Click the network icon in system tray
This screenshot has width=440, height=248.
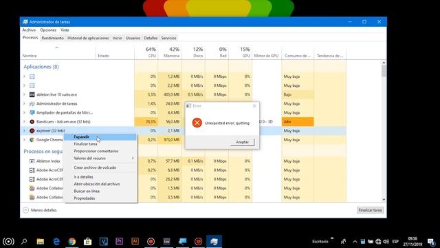tap(378, 242)
